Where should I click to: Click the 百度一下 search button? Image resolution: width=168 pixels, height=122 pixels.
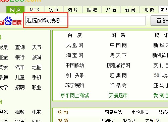pyautogui.click(x=160, y=21)
